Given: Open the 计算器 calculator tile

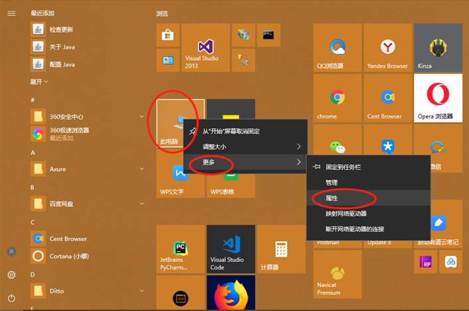Looking at the screenshot, I should (x=281, y=249).
